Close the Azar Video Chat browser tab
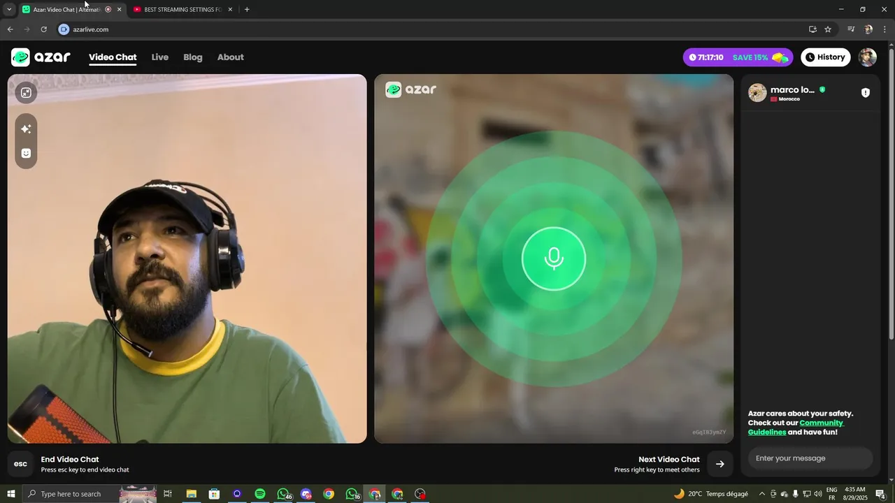 coord(119,10)
